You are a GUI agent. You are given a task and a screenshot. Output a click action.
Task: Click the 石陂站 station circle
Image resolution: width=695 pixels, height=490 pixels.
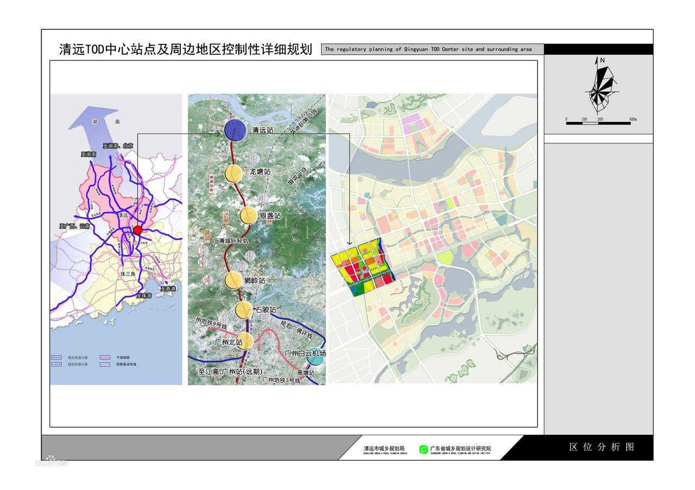(x=244, y=310)
